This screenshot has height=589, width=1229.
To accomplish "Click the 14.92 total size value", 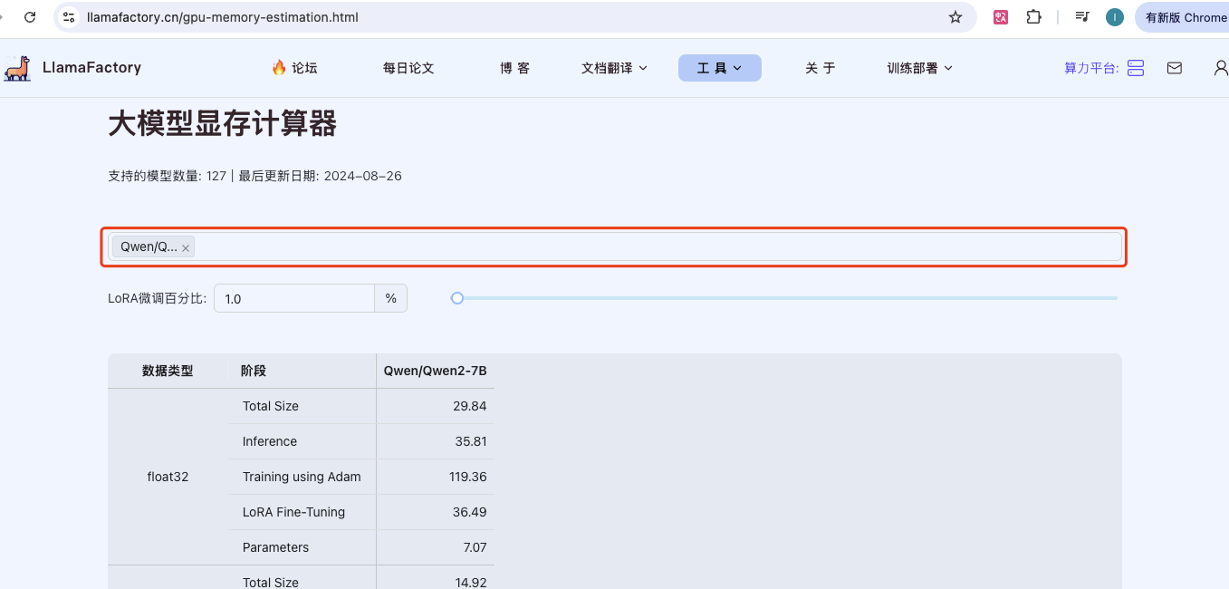I will pos(469,582).
